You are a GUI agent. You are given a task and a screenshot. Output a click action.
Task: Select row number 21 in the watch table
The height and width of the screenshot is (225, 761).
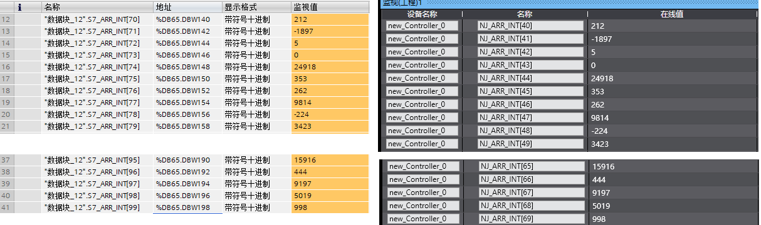point(7,126)
